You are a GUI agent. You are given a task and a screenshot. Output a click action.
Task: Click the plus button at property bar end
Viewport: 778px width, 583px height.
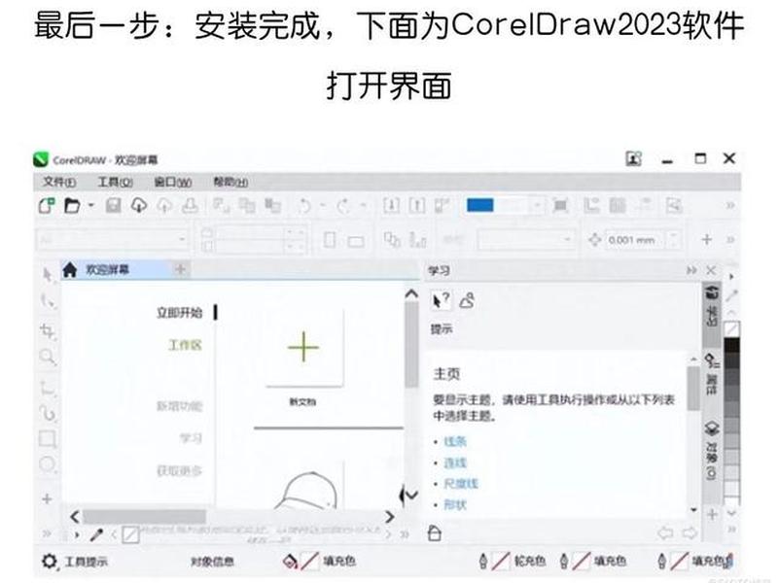(x=707, y=240)
